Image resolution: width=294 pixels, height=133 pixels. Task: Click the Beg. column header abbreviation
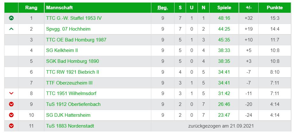point(163,8)
